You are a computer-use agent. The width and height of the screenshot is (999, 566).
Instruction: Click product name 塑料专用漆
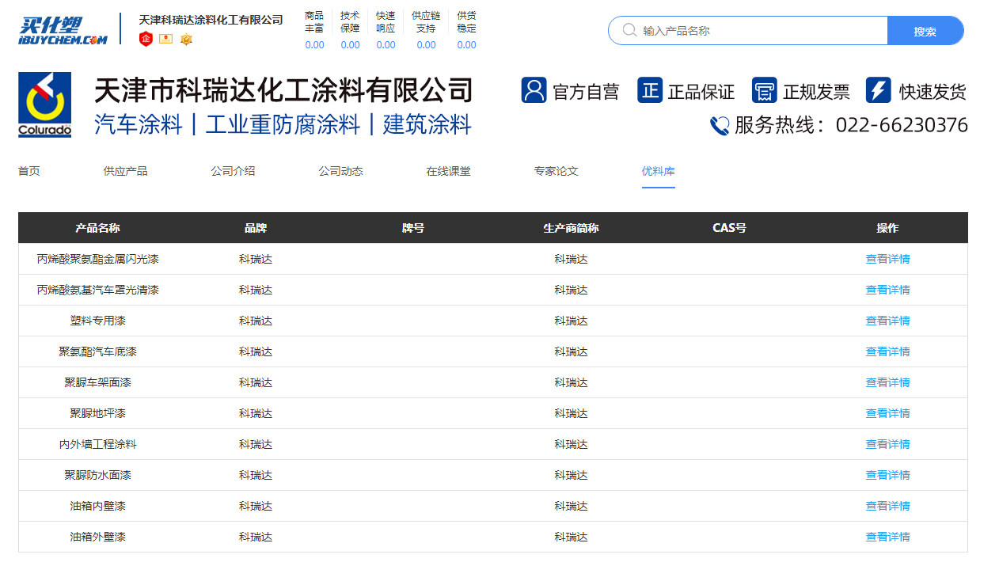97,321
